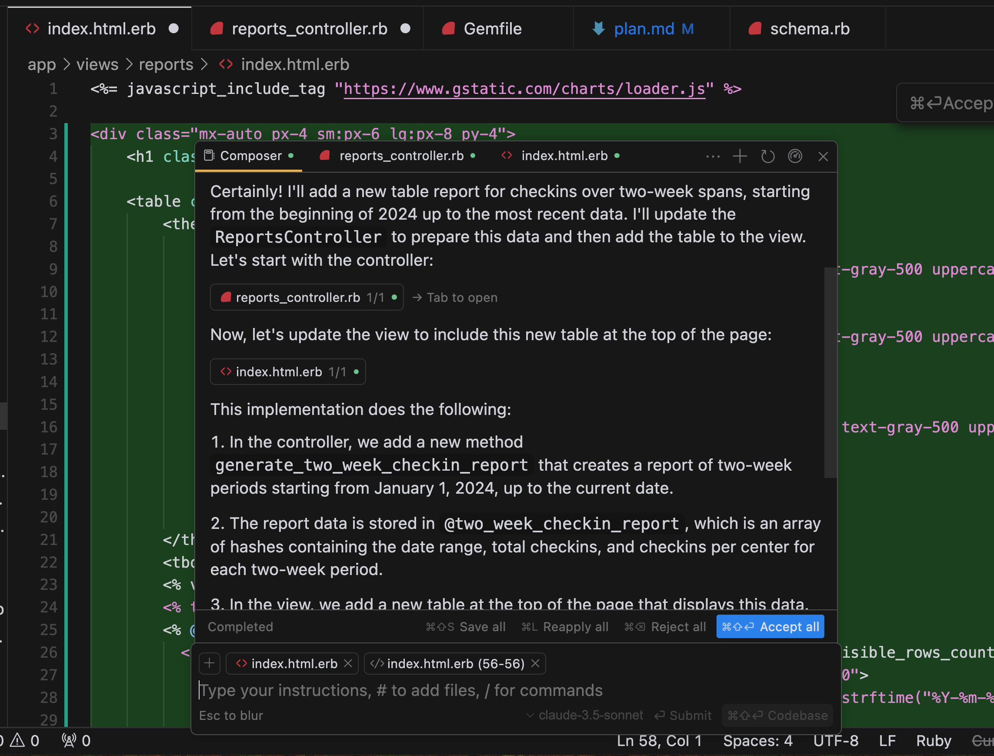Remove index.html.erb context chip
Screen dimensions: 994x756
coord(348,663)
